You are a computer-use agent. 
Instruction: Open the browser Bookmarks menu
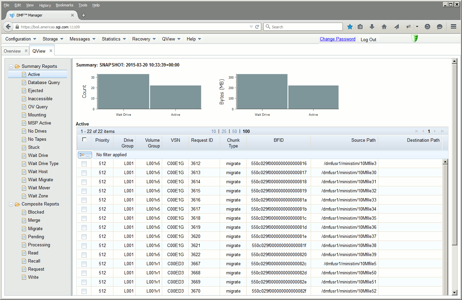click(x=65, y=5)
